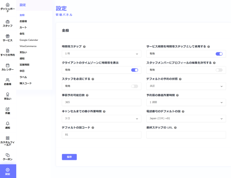
Task: Open the 通知 bell icon in sidebar
Action: (x=8, y=123)
